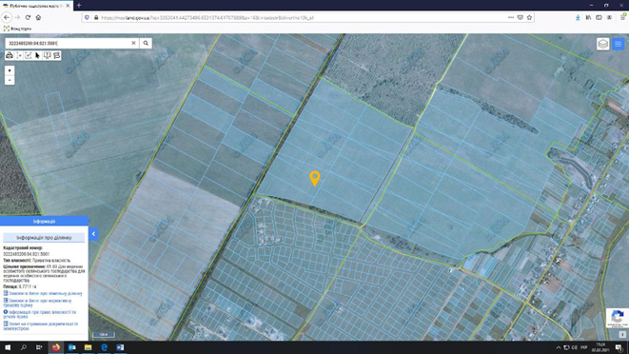This screenshot has width=629, height=354.
Task: Reload the page
Action: pyautogui.click(x=28, y=17)
